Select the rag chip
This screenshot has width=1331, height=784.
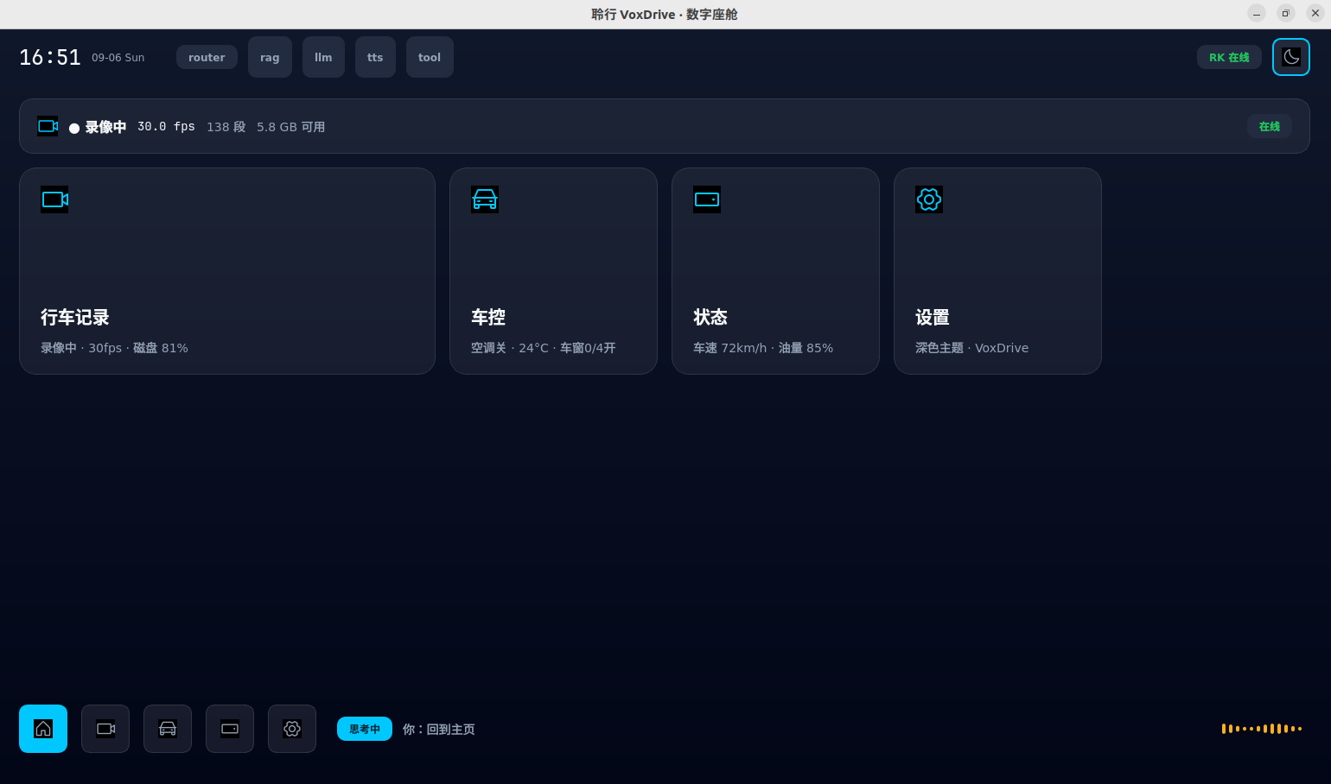coord(270,57)
